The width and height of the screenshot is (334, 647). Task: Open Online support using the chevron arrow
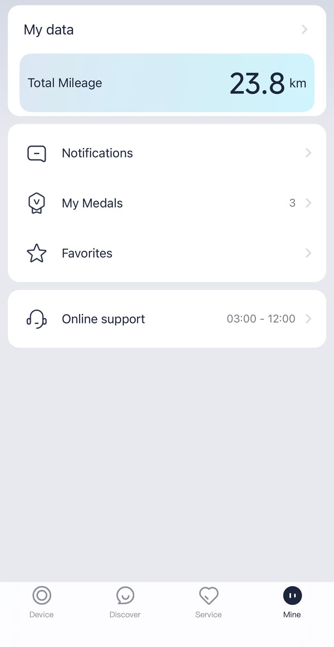[x=308, y=319]
